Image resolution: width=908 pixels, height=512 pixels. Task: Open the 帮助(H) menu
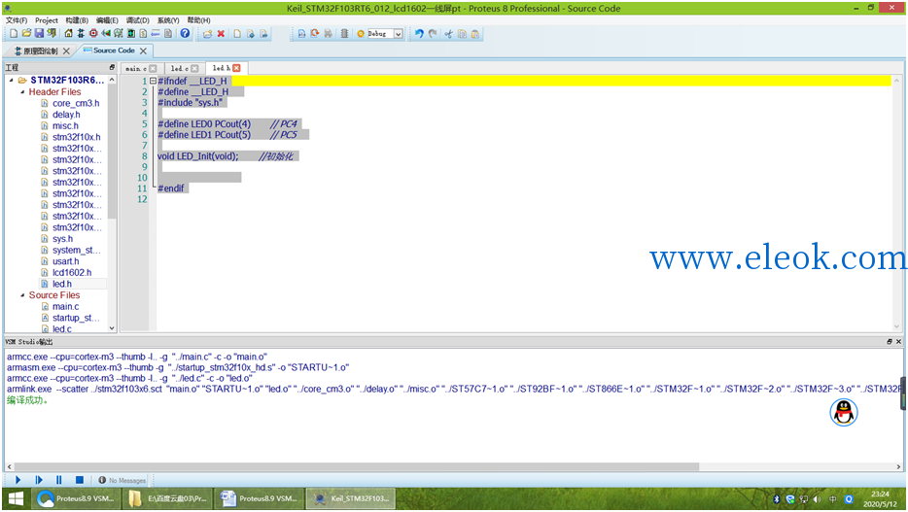tap(198, 20)
